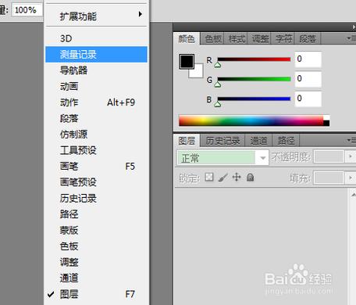
Task: Open the Layers panel flyout menu icon
Action: 351,141
